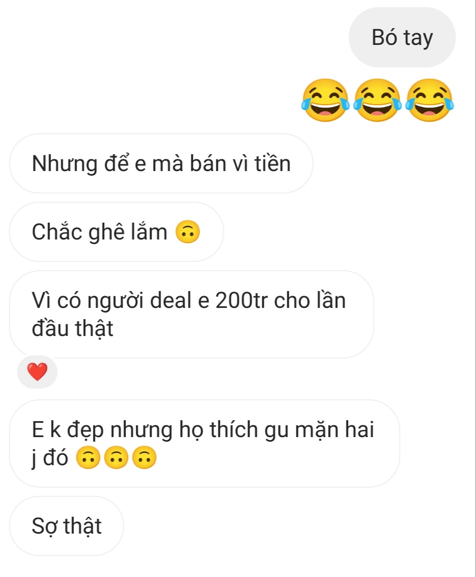The width and height of the screenshot is (476, 577).
Task: Tap the last crying-laughing emoji
Action: point(430,100)
